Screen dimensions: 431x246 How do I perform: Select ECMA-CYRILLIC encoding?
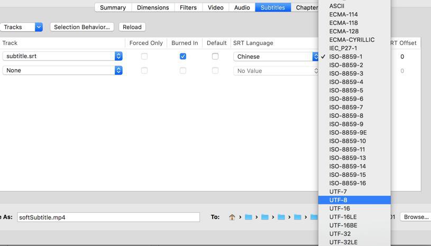(x=354, y=40)
